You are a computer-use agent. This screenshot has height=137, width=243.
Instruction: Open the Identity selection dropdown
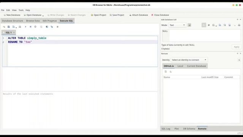point(189,60)
